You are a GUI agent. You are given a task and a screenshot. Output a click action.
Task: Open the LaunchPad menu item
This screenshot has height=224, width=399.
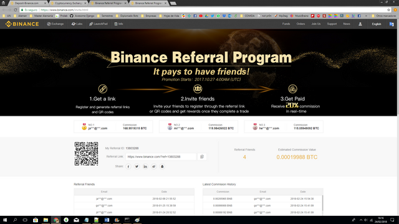[99, 24]
